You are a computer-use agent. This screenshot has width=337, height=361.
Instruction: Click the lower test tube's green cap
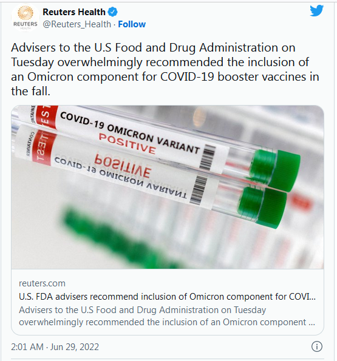pos(264,206)
